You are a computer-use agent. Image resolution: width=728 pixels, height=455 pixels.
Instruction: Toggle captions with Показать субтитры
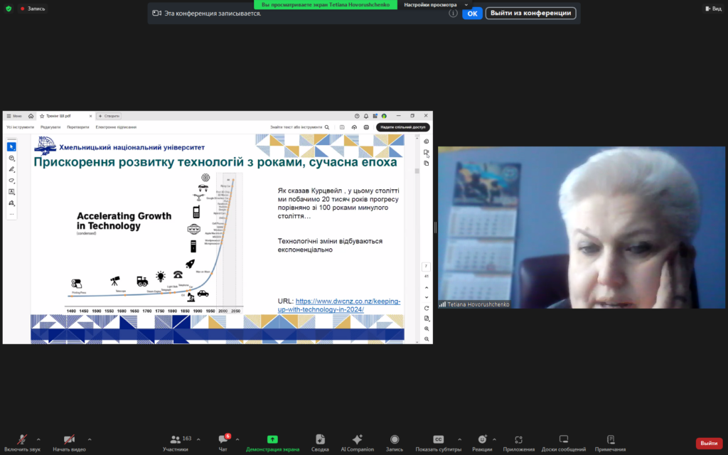pos(439,442)
